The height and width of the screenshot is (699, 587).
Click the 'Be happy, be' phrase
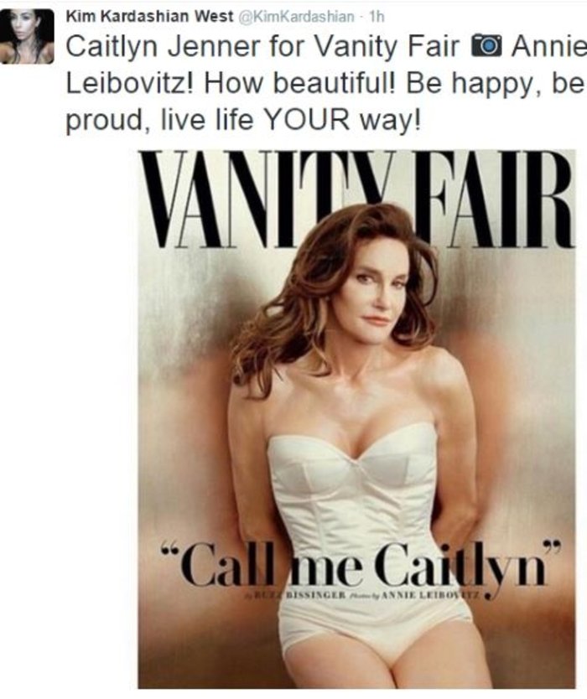point(495,85)
